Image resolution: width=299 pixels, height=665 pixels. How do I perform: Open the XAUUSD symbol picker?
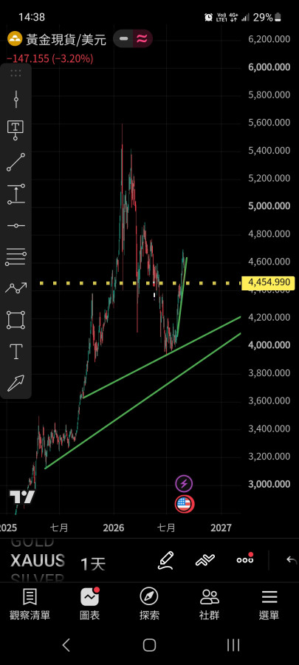point(37,561)
